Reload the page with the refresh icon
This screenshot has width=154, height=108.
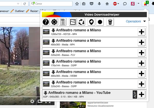[25, 4]
